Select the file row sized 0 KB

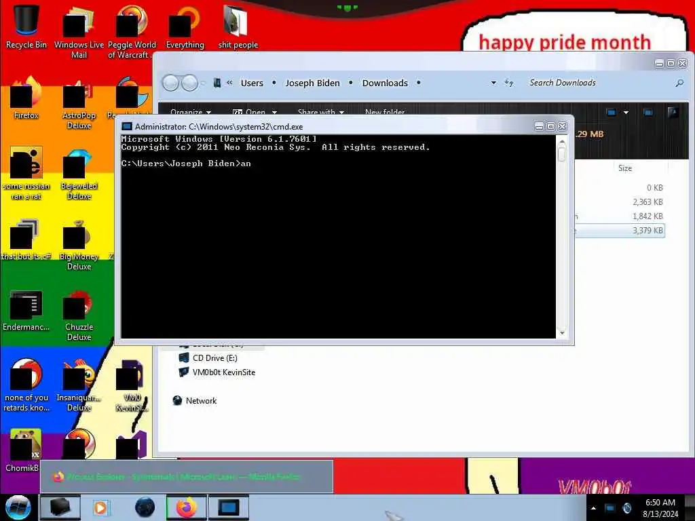(x=620, y=188)
